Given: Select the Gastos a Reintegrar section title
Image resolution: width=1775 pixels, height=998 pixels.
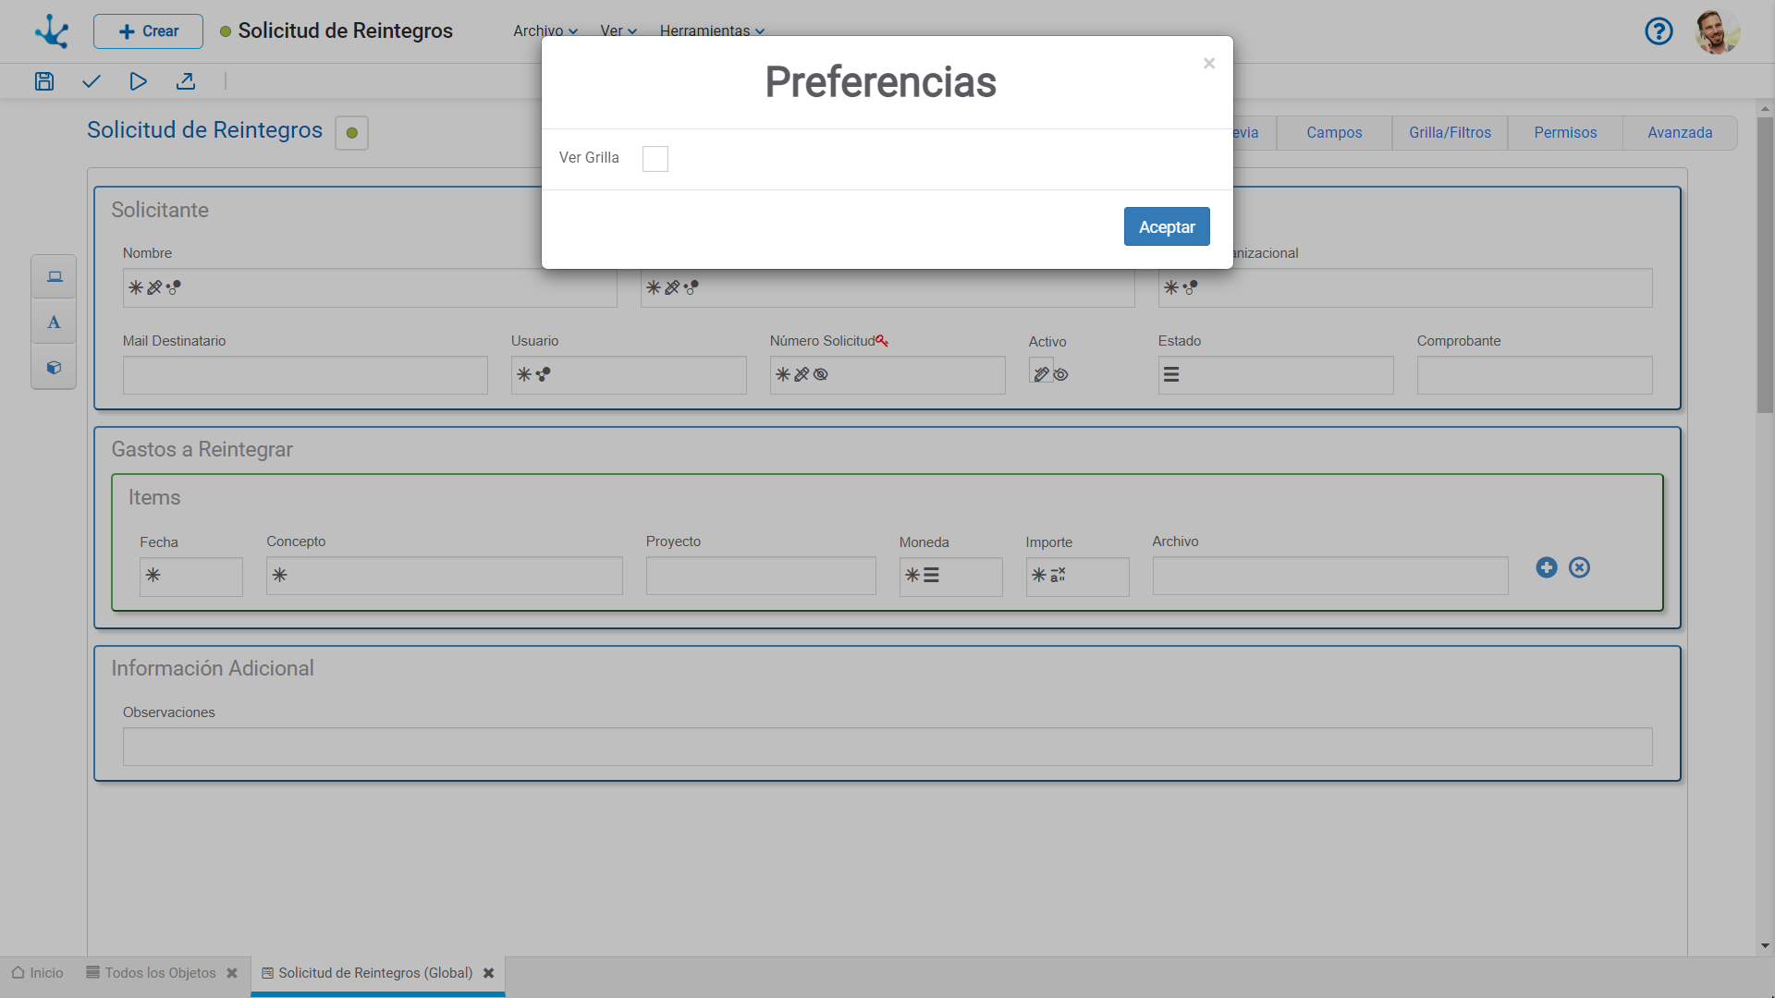Looking at the screenshot, I should (x=202, y=449).
